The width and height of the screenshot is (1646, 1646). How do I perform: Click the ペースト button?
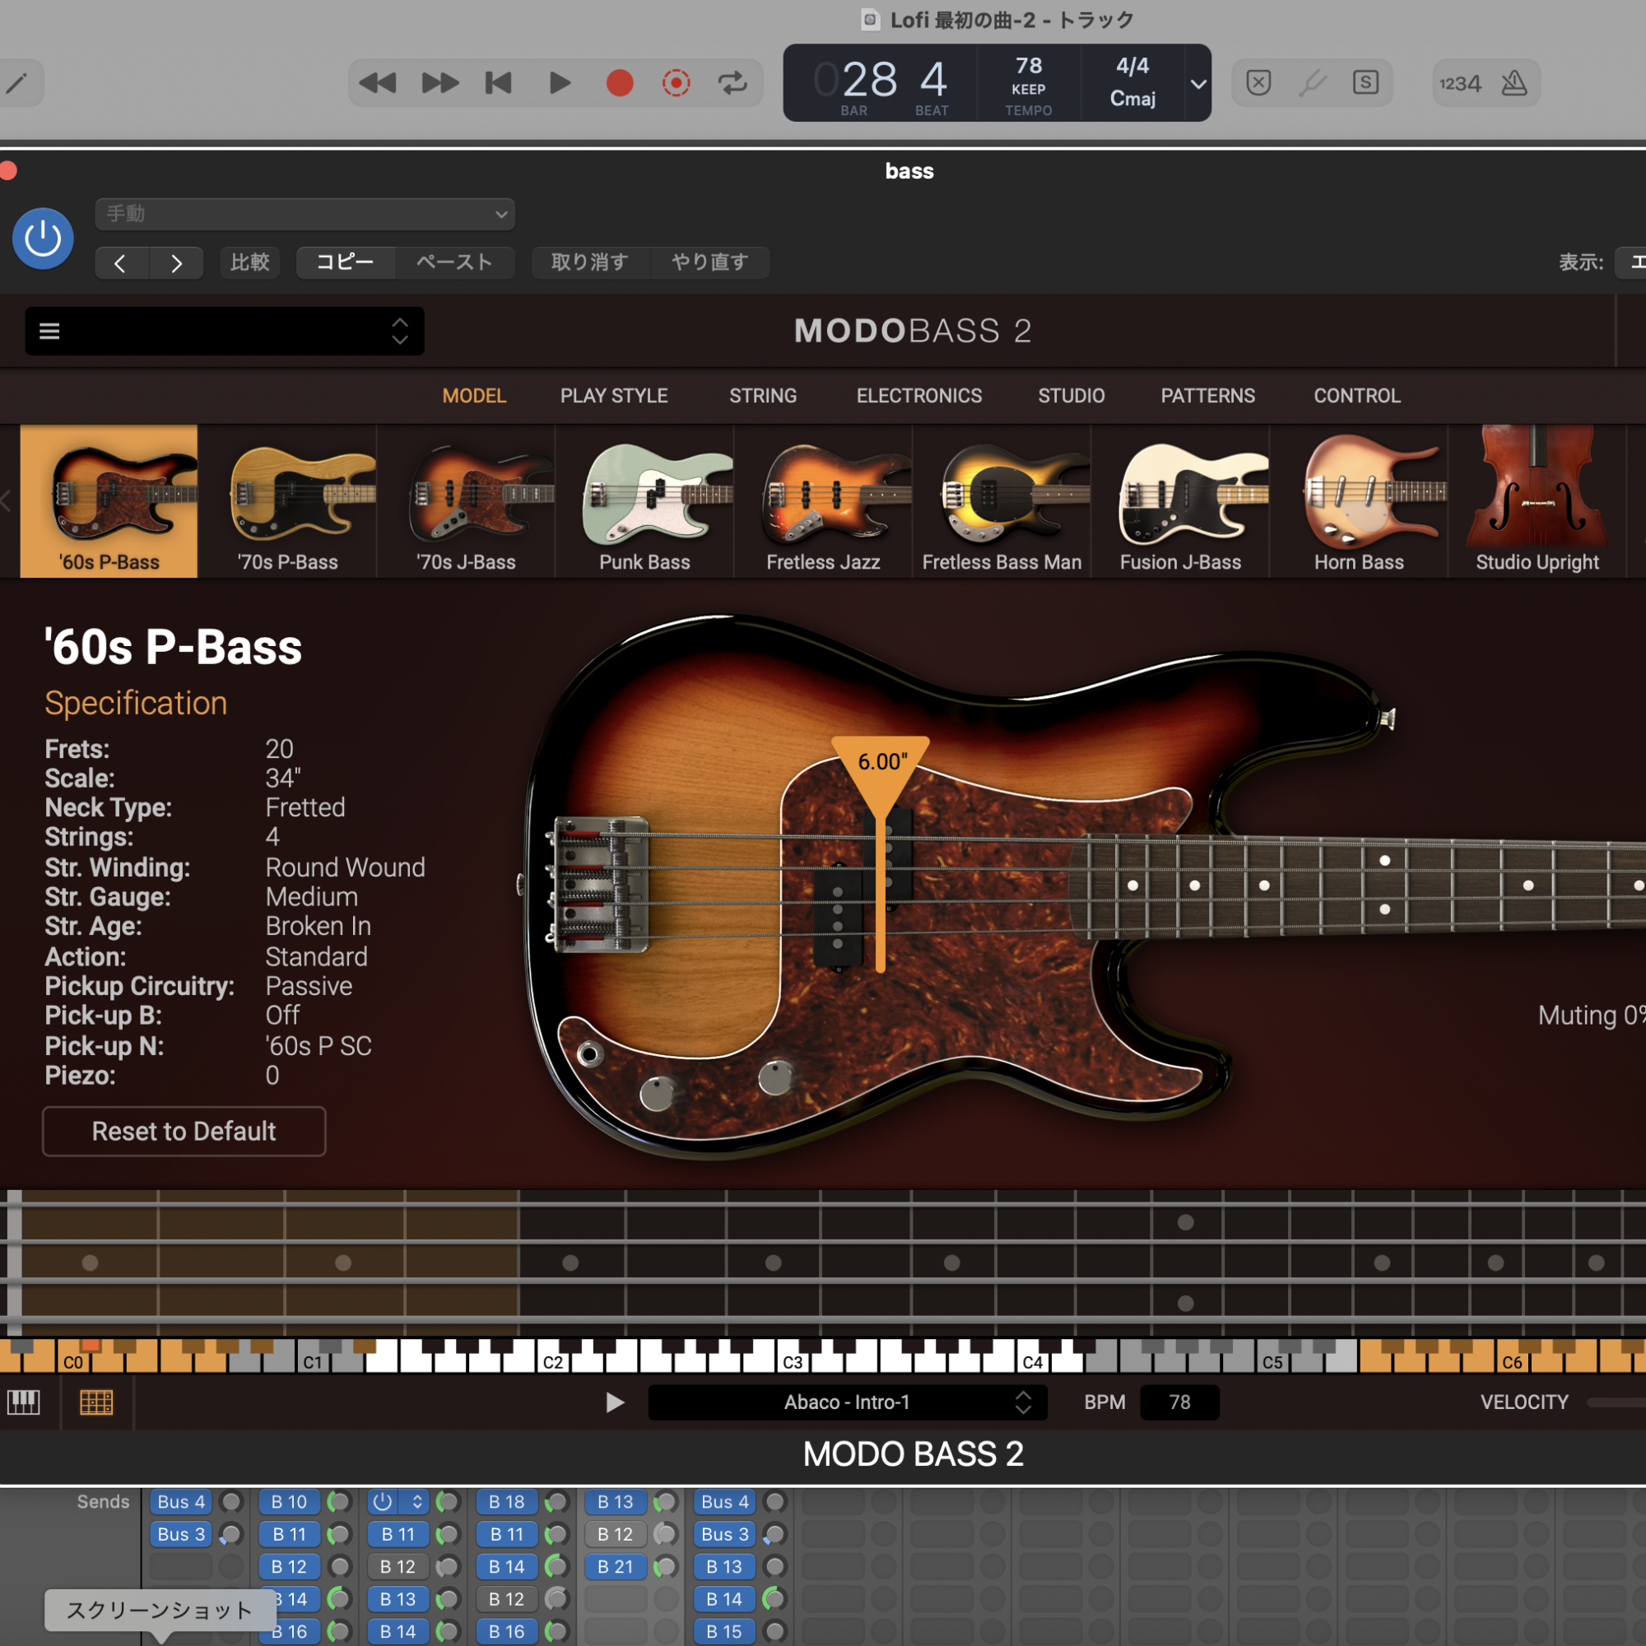tap(454, 263)
